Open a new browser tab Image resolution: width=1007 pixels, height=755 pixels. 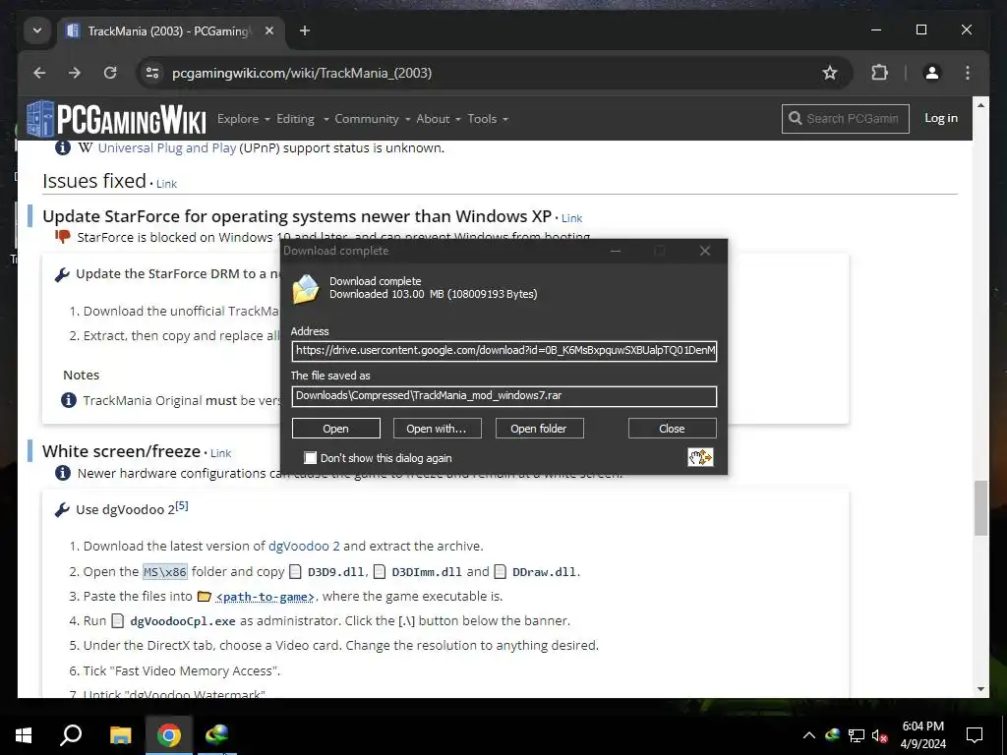305,30
